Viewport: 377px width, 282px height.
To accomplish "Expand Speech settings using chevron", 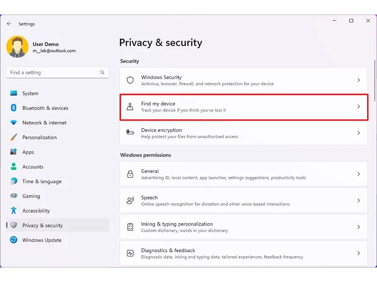I will point(359,200).
